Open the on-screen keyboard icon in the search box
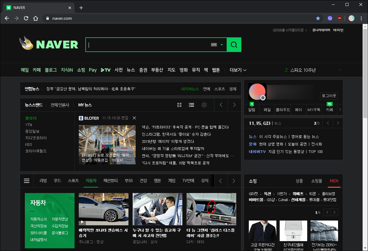368x251 pixels. 214,45
